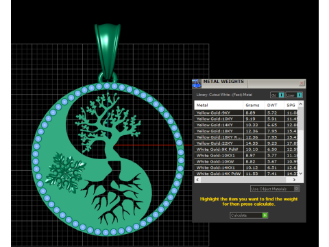This screenshot has width=329, height=247.
Task: Click the vertical scrollbar up arrow
Action: tap(301, 104)
